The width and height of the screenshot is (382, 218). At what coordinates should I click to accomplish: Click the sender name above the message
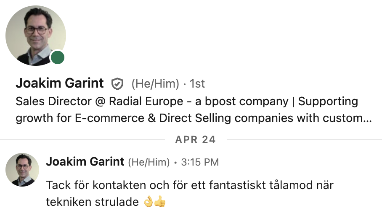coord(85,162)
